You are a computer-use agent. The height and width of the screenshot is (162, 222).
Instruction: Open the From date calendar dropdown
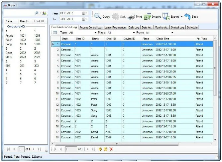pyautogui.click(x=85, y=13)
